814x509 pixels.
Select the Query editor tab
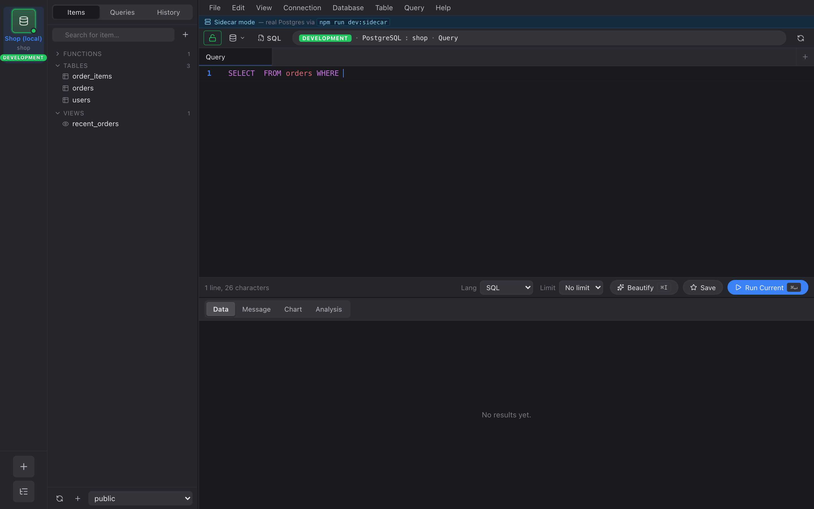click(x=235, y=57)
